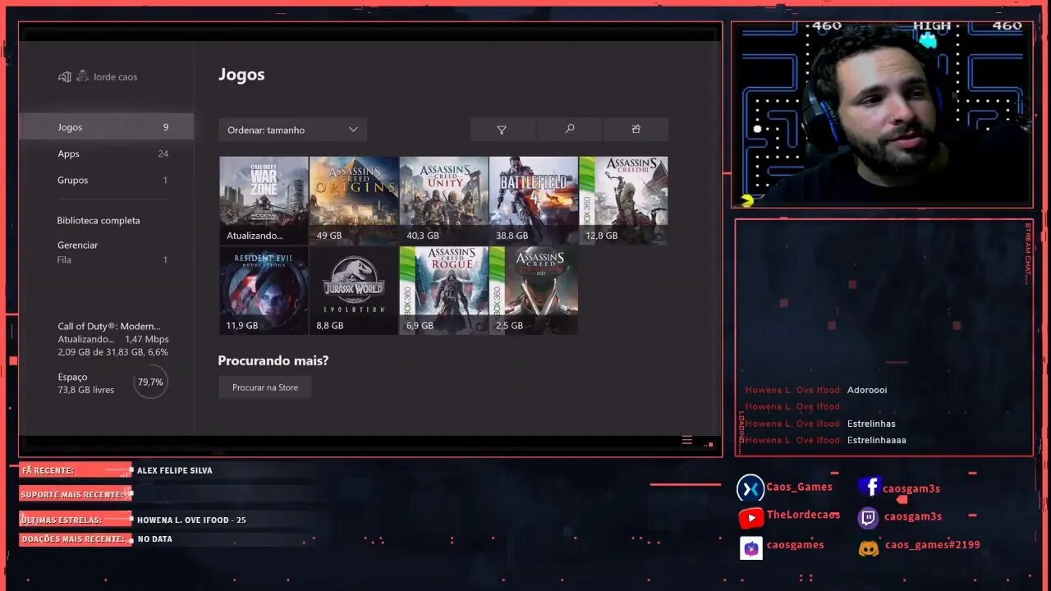Click the Twitch icon for caosgam3s
This screenshot has height=591, width=1051.
[x=868, y=517]
